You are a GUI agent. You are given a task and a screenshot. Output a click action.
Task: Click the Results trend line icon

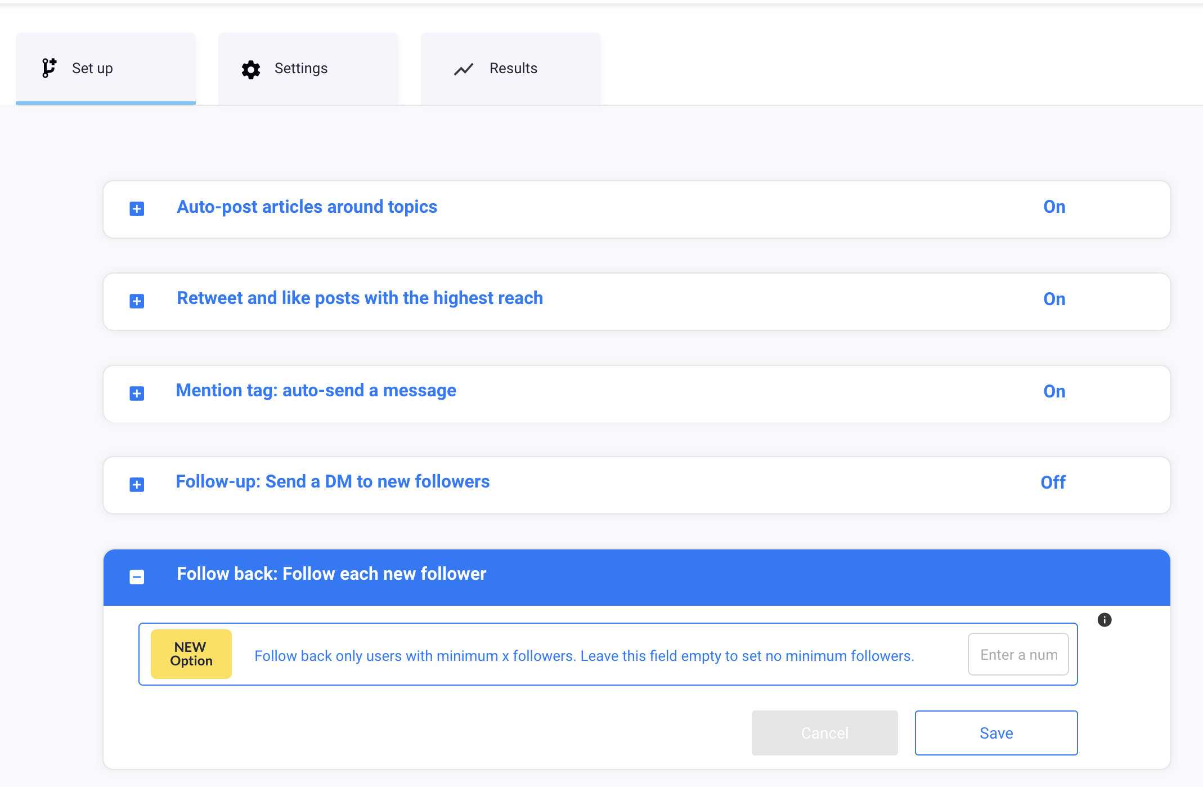click(464, 69)
